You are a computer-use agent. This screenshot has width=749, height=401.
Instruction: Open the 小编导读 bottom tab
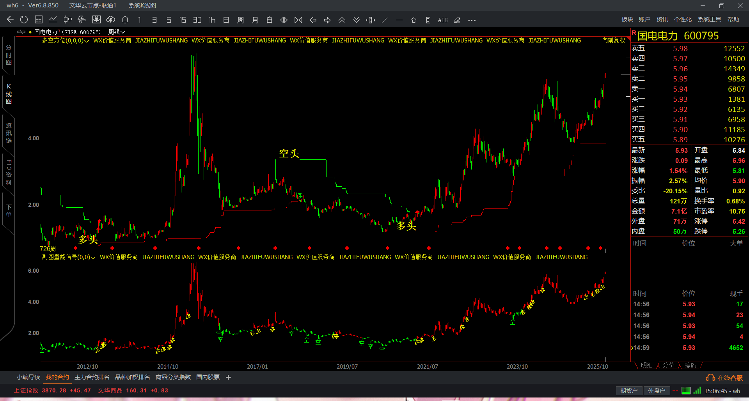(28, 377)
